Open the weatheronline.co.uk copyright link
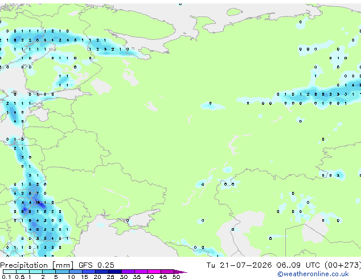361x279 pixels. click(x=313, y=274)
